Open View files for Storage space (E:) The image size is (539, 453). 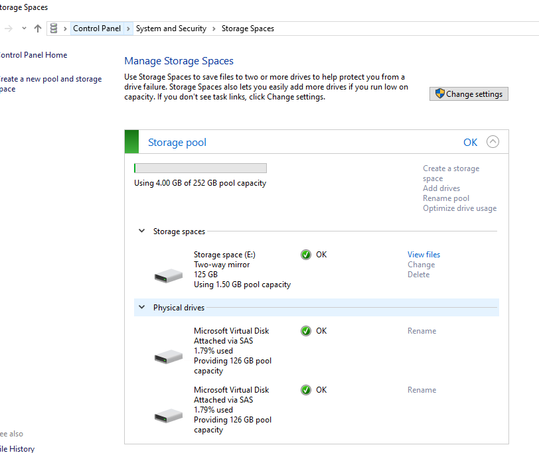(424, 255)
